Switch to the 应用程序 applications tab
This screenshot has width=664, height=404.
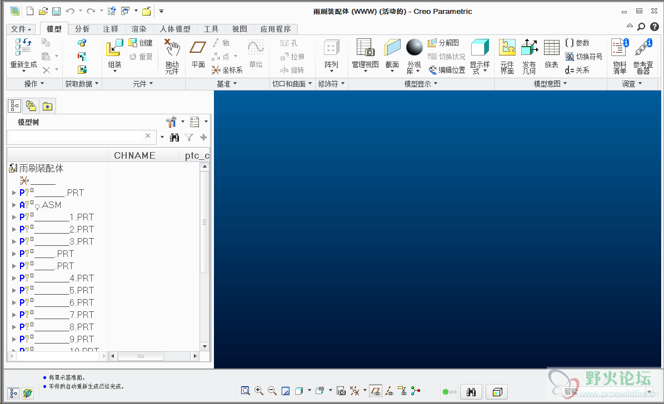point(276,29)
